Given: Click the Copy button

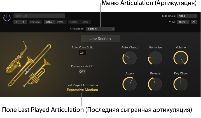Looking at the screenshot, I should tap(49, 22).
